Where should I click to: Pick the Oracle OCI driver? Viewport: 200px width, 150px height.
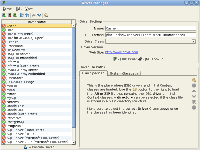pos(36,110)
